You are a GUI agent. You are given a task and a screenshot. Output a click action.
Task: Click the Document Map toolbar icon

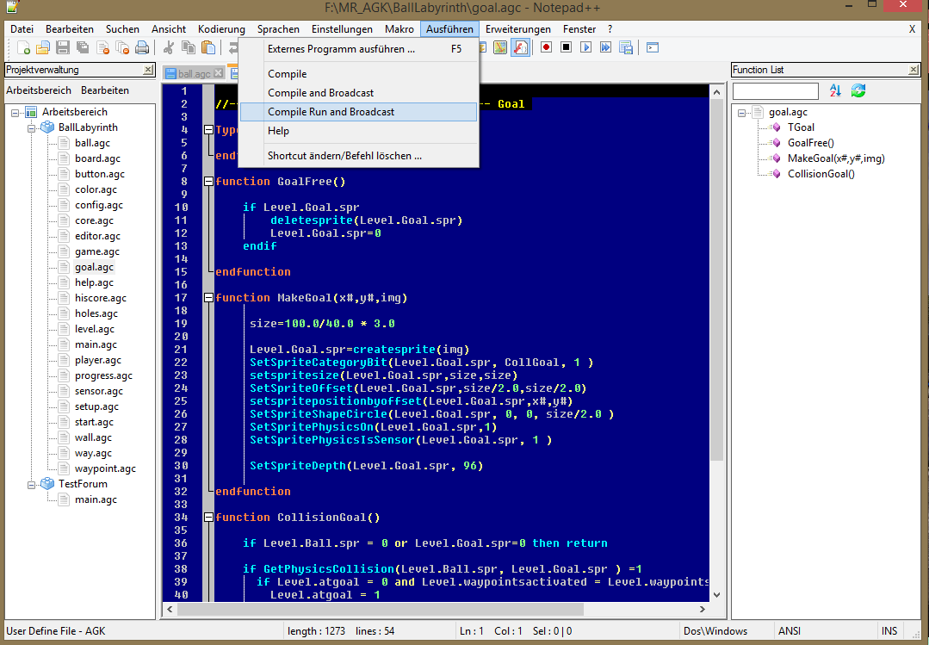point(500,47)
